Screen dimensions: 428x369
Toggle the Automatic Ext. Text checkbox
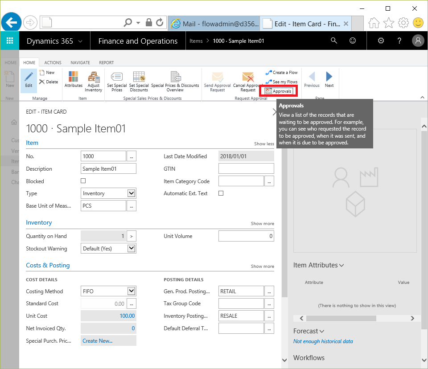pyautogui.click(x=221, y=193)
